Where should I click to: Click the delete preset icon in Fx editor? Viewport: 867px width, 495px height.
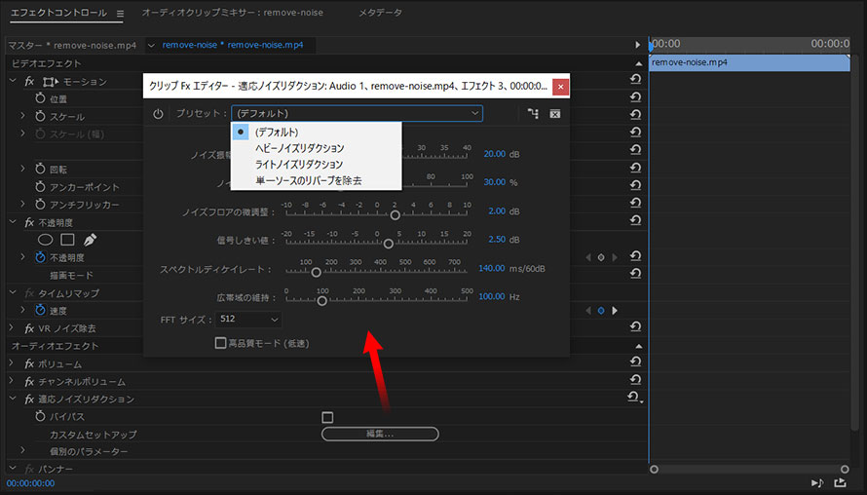click(x=554, y=114)
